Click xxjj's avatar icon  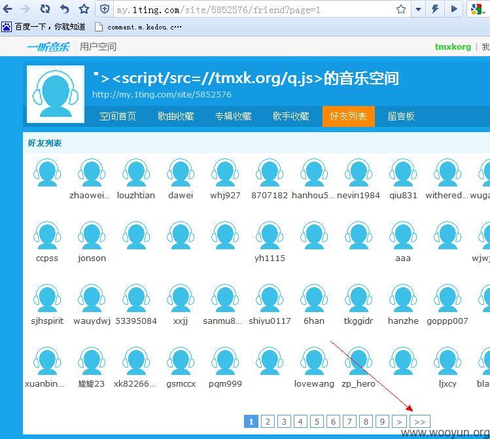[x=181, y=298]
